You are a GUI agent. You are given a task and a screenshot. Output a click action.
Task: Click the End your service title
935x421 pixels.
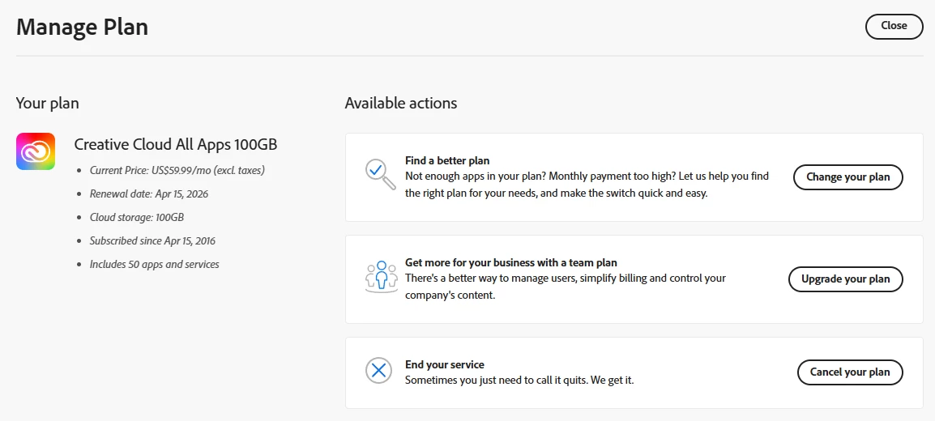(x=445, y=364)
